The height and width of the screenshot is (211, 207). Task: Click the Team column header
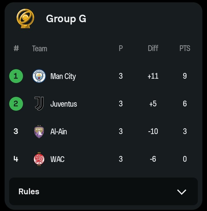point(40,49)
